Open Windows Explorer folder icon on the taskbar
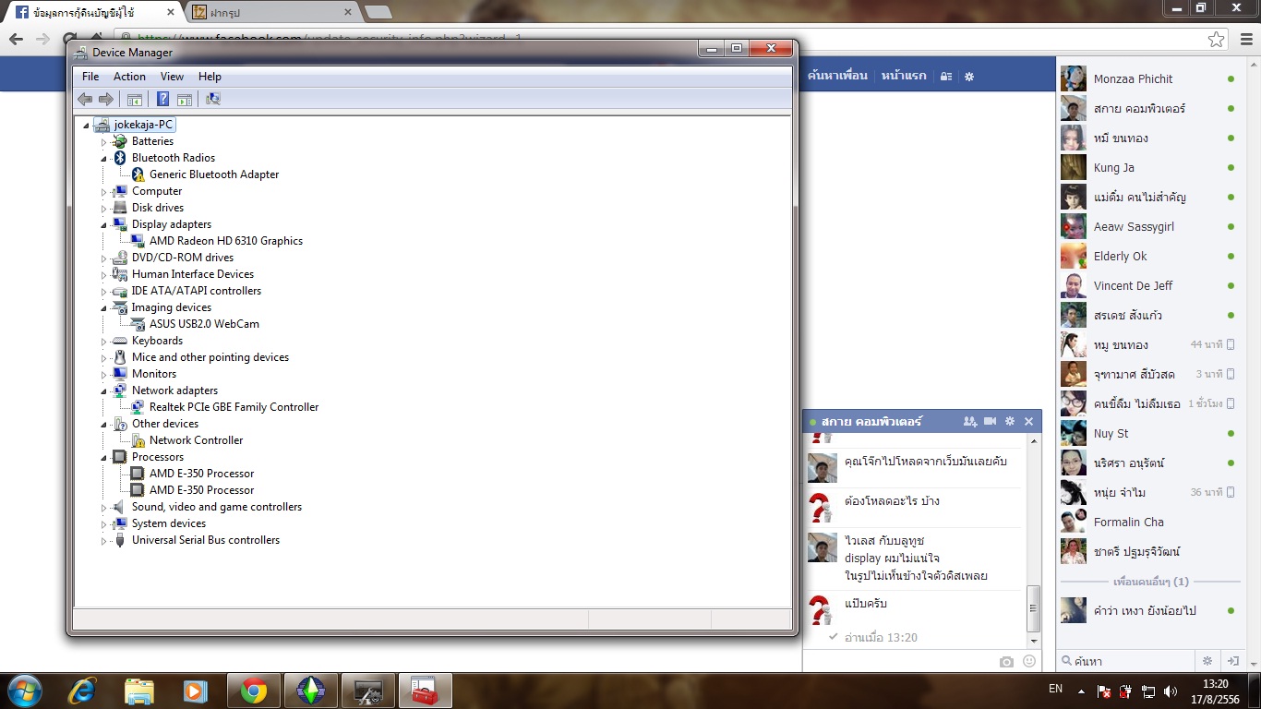 tap(139, 691)
